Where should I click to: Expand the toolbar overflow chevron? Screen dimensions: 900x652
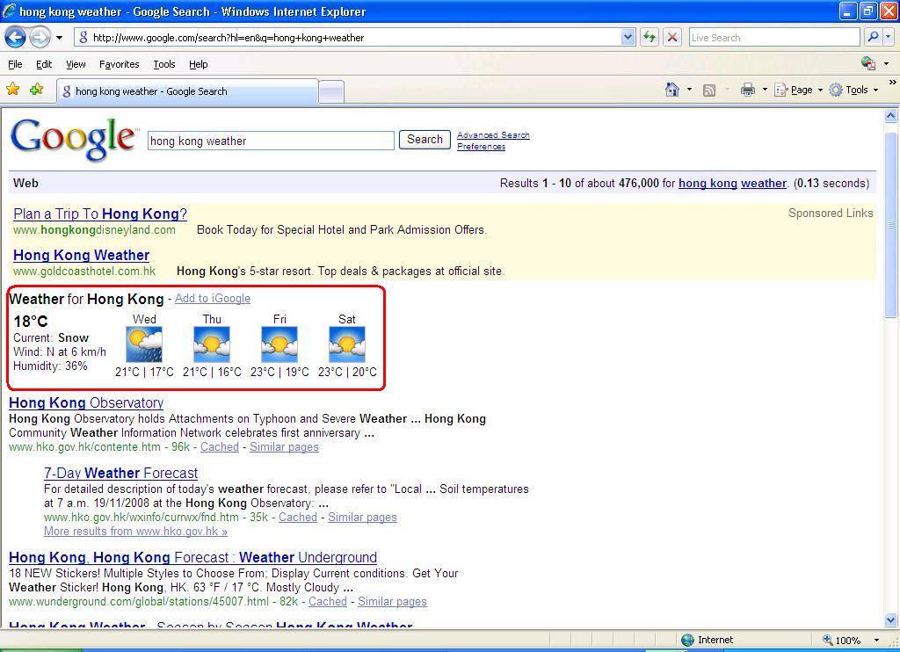[x=893, y=83]
